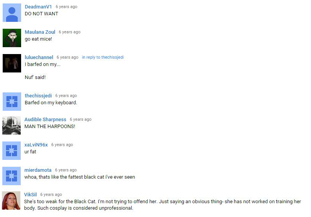Click the 'MAN THE HARPOONS!' comment text

(x=50, y=126)
